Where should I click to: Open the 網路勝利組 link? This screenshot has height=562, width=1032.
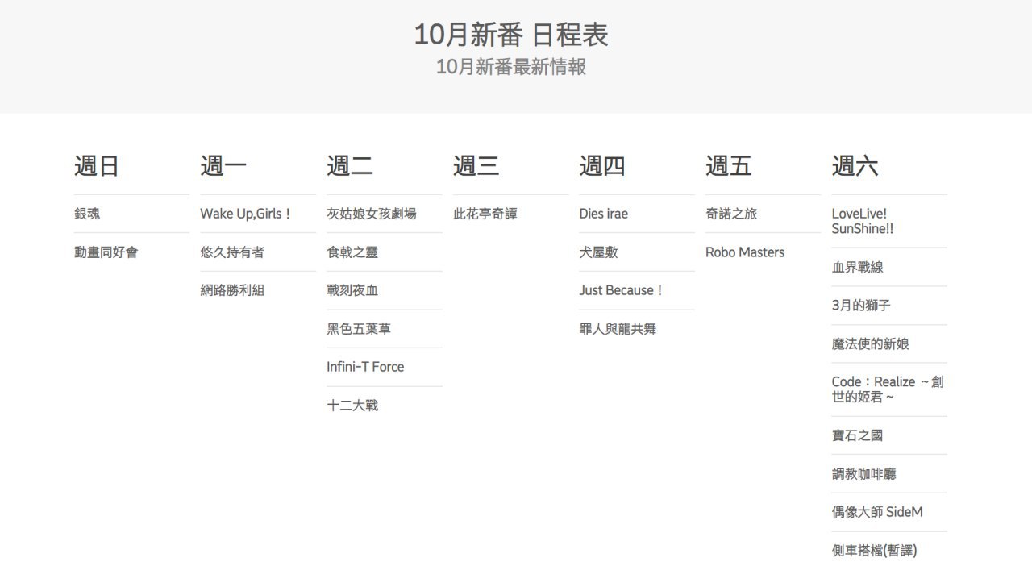[x=232, y=290]
